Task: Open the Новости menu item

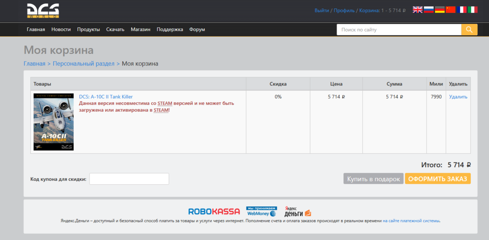Action: pyautogui.click(x=61, y=30)
